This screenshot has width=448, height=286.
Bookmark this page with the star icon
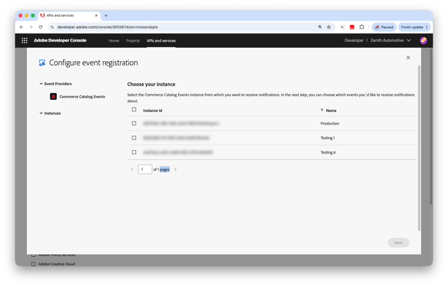[x=329, y=27]
